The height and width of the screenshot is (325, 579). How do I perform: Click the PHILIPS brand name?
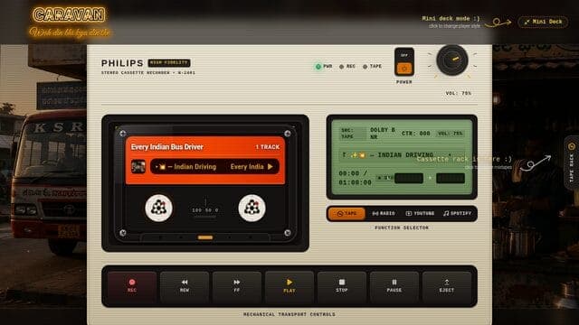click(x=122, y=63)
